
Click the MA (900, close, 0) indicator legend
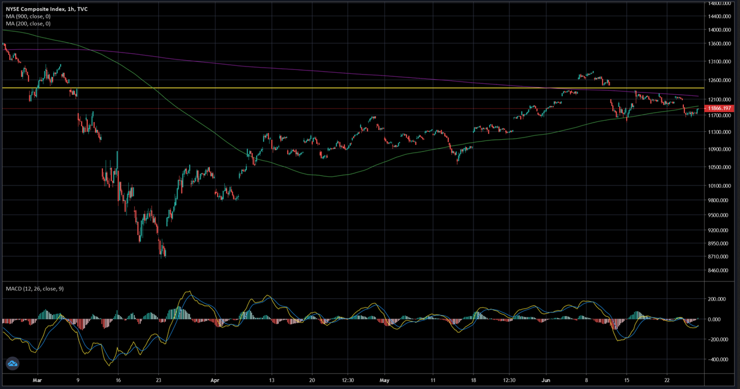click(x=28, y=17)
